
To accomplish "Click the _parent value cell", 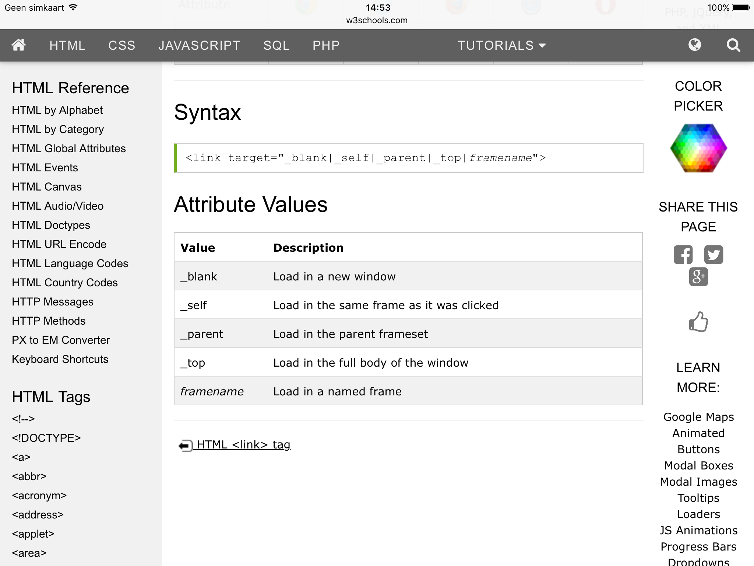I will coord(221,333).
